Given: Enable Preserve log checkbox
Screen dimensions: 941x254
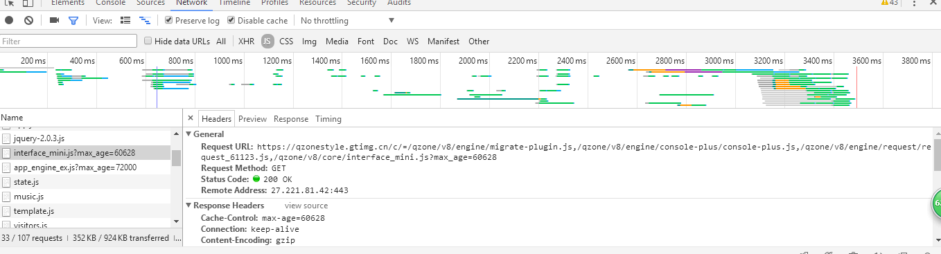Looking at the screenshot, I should (169, 21).
